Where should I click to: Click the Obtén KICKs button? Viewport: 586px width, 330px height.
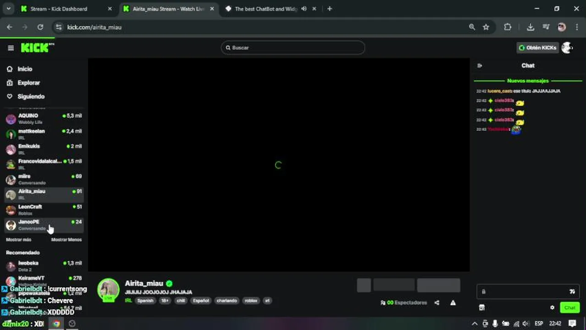pos(537,48)
